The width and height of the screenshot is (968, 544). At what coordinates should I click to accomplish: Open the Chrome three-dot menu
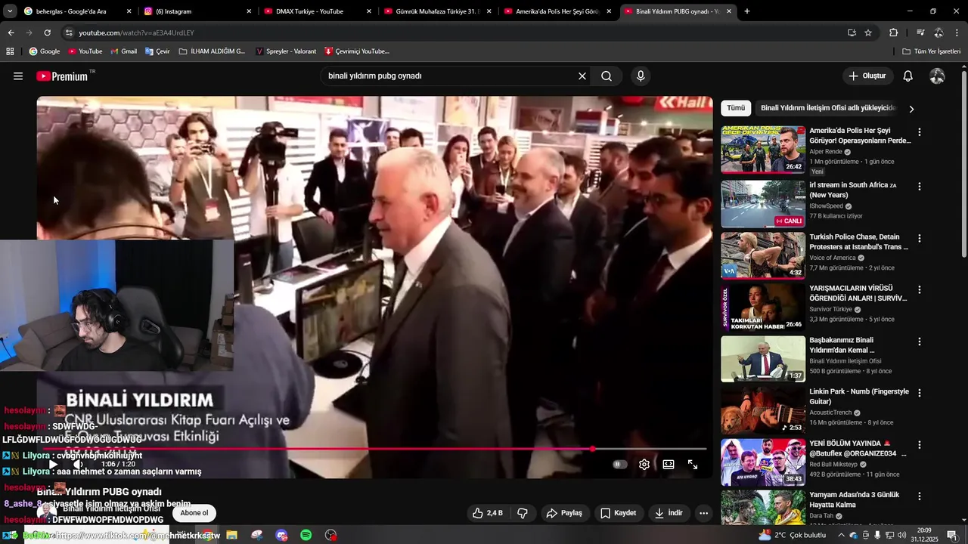(957, 32)
